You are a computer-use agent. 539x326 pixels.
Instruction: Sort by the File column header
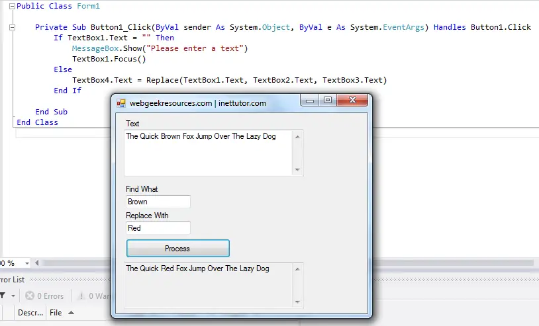click(56, 313)
